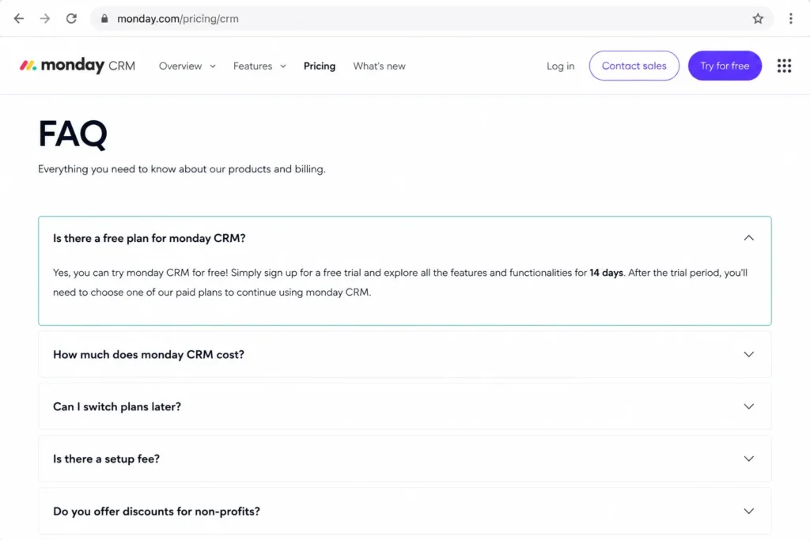Click "Can I switch plans later?" question

(x=117, y=407)
